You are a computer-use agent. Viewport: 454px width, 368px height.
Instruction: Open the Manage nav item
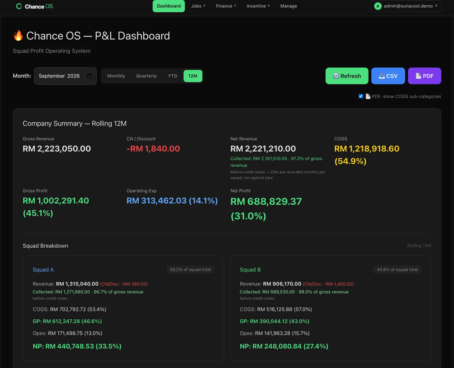tap(288, 6)
